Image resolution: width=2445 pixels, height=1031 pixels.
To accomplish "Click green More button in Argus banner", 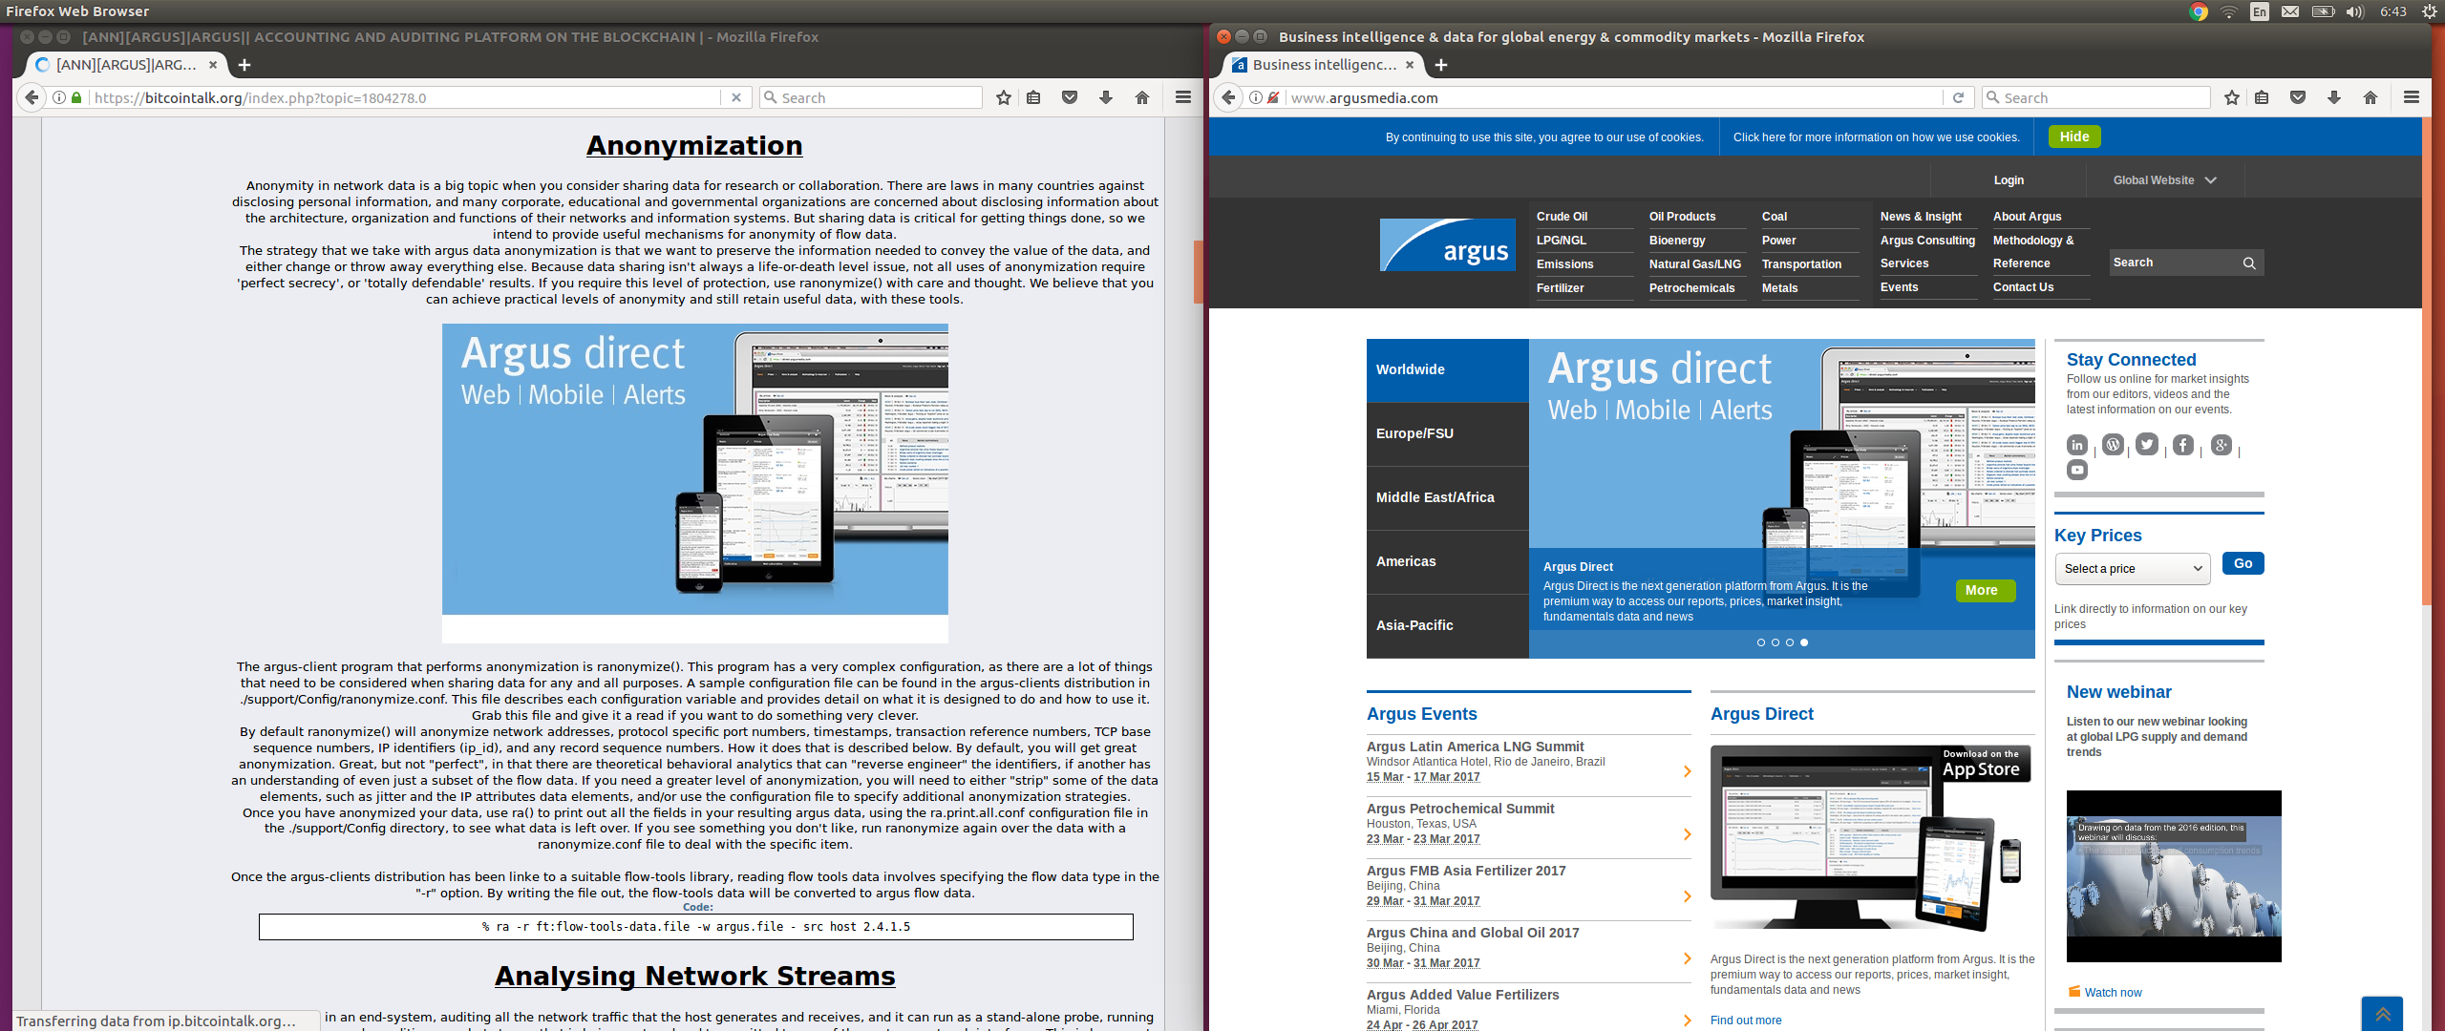I will [1985, 591].
